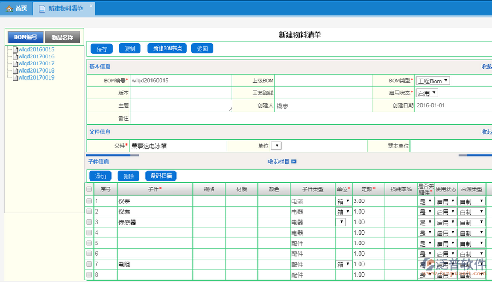Click document icon beside wlqd20170019 in tree
The width and height of the screenshot is (492, 282).
15,77
